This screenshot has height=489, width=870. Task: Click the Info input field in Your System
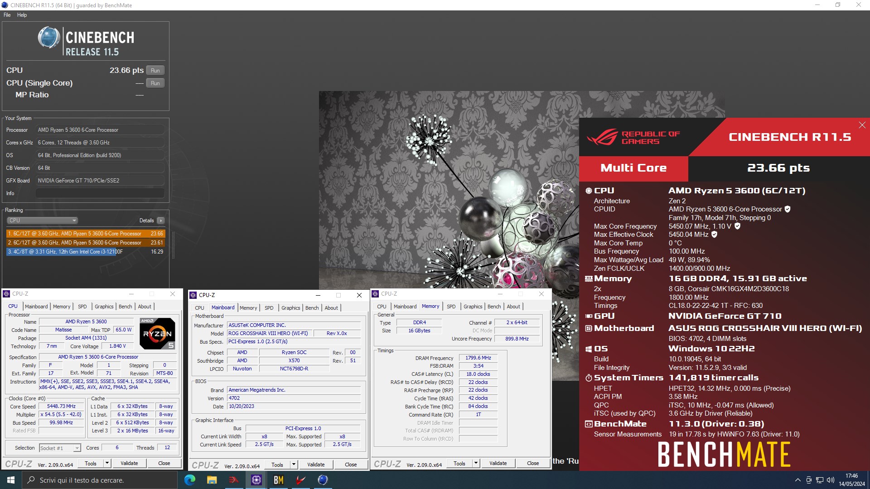tap(100, 193)
